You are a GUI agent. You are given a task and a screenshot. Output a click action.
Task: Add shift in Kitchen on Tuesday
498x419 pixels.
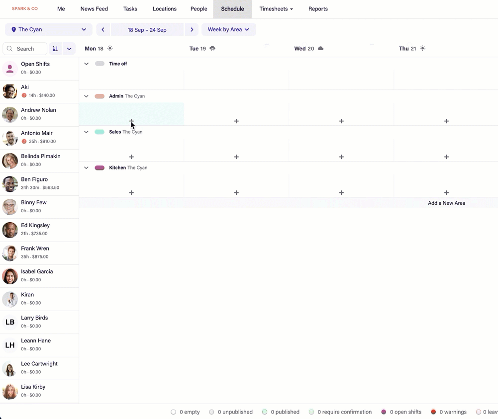coord(236,192)
